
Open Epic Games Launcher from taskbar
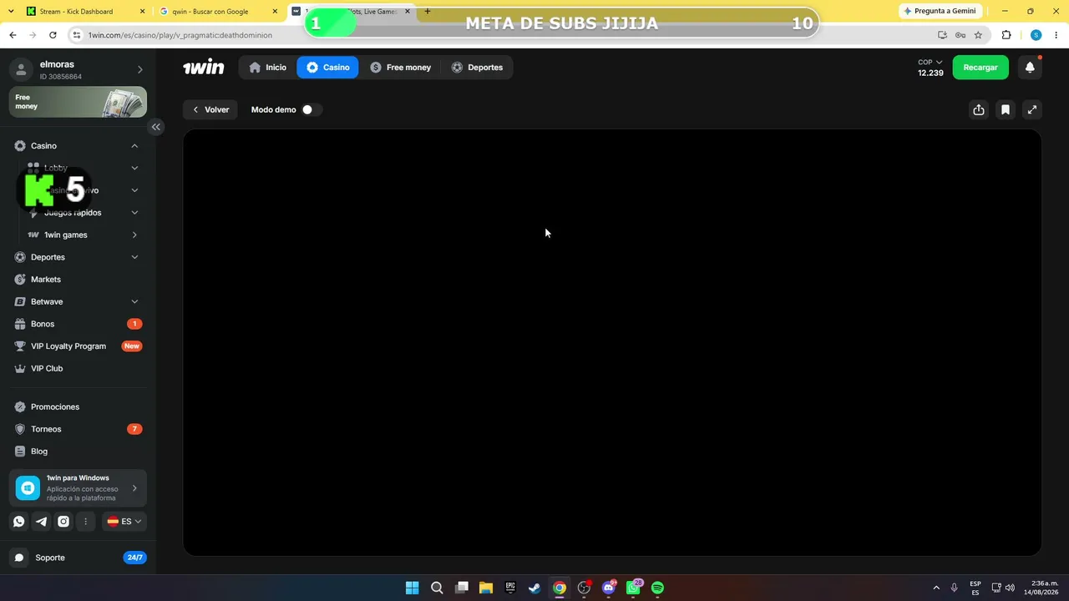click(x=510, y=588)
